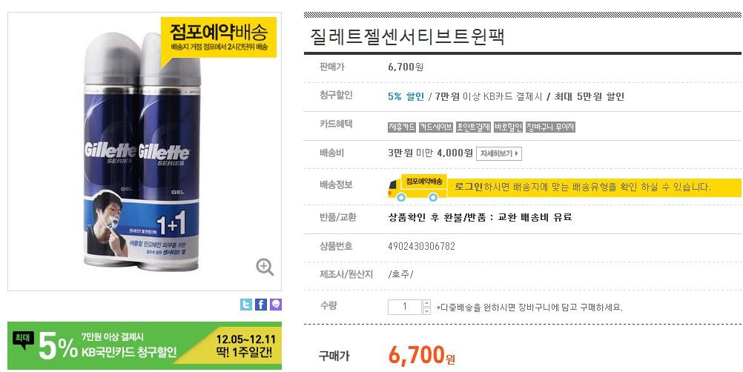Click the 장바구니 무이자 benefit tag

(550, 127)
